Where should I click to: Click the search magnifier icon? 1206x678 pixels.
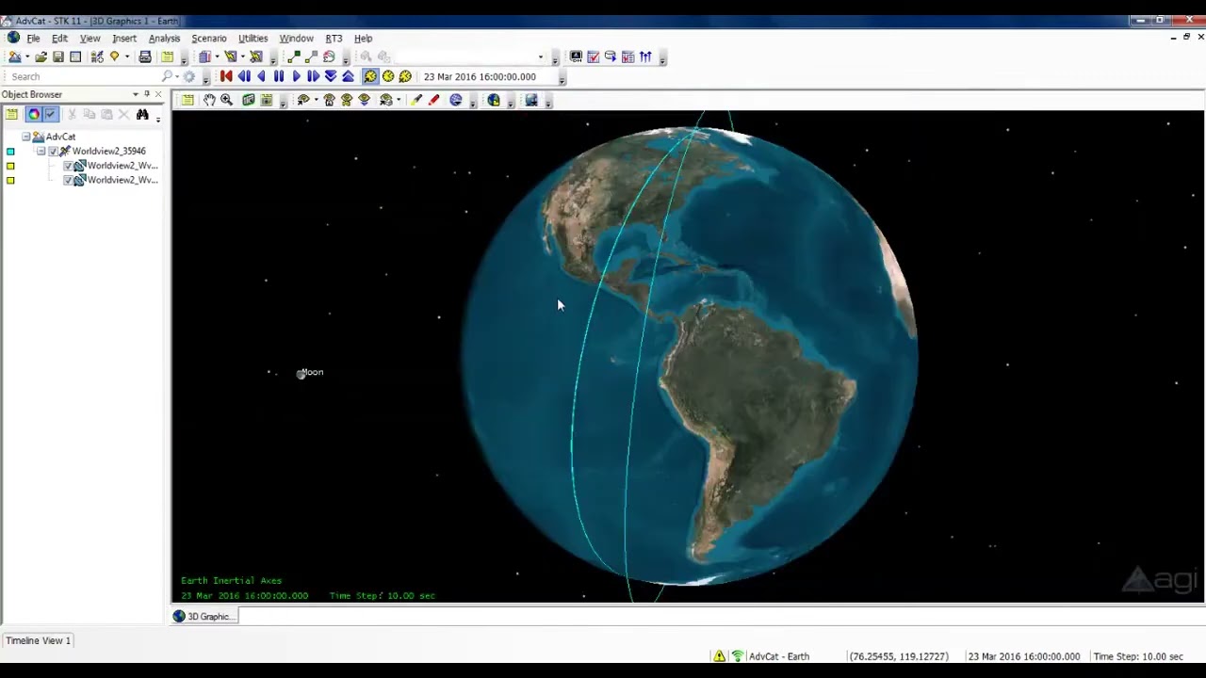tap(167, 76)
